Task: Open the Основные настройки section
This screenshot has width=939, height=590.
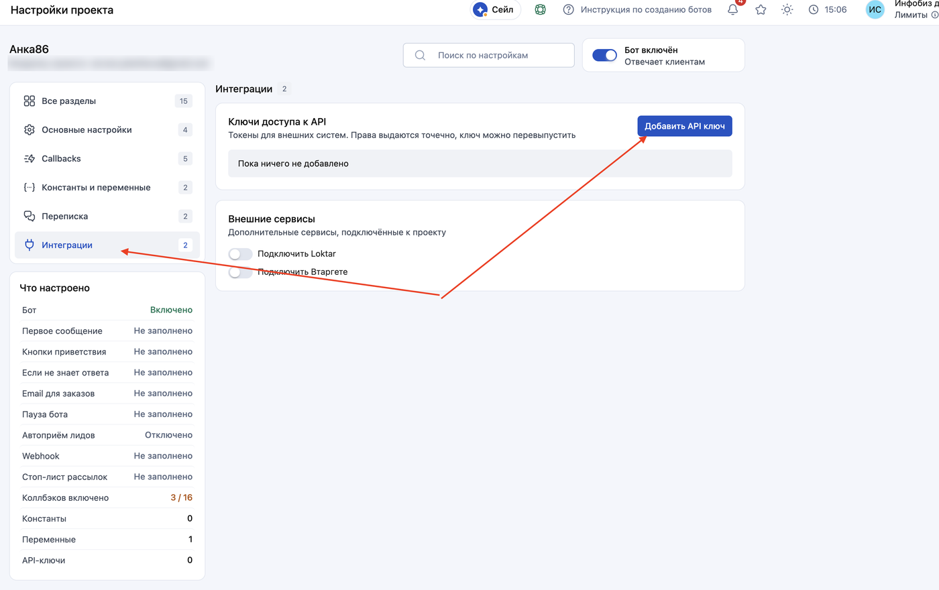Action: coord(107,129)
